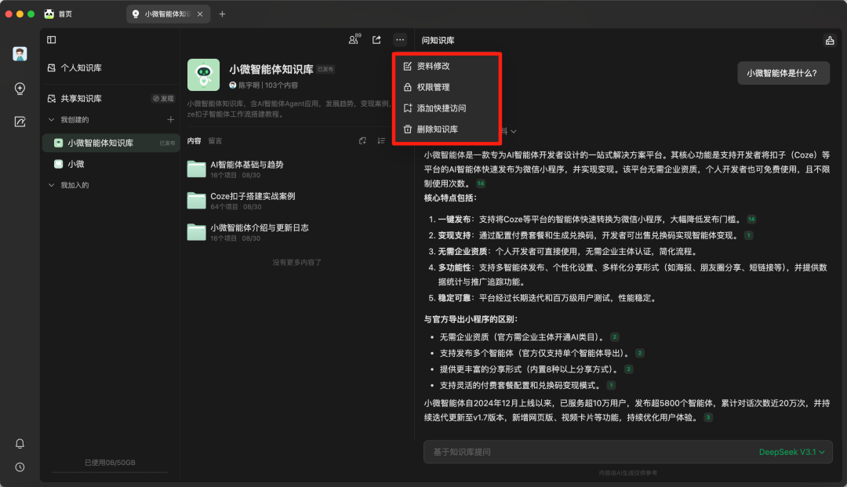Create new knowledge base with plus button
Screen dimensions: 847x487
pos(170,120)
